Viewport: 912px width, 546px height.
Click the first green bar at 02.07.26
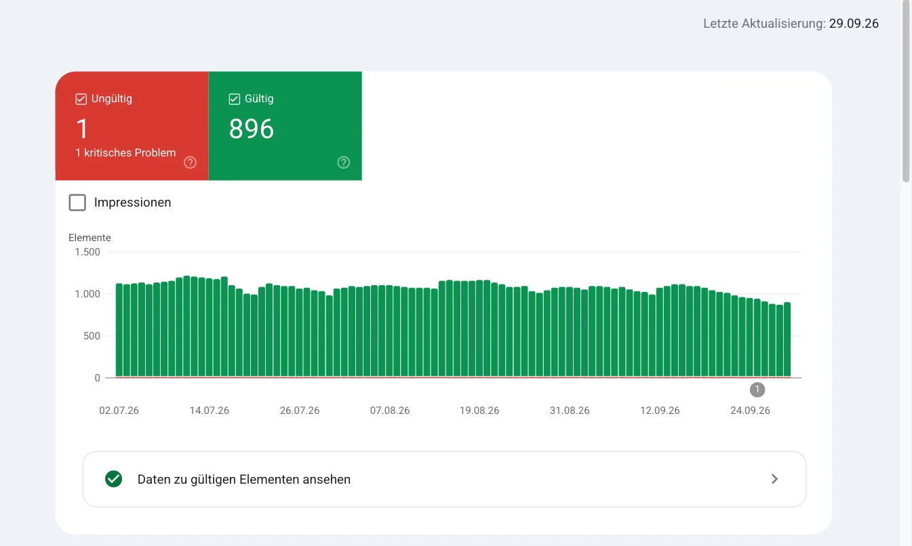pyautogui.click(x=119, y=330)
